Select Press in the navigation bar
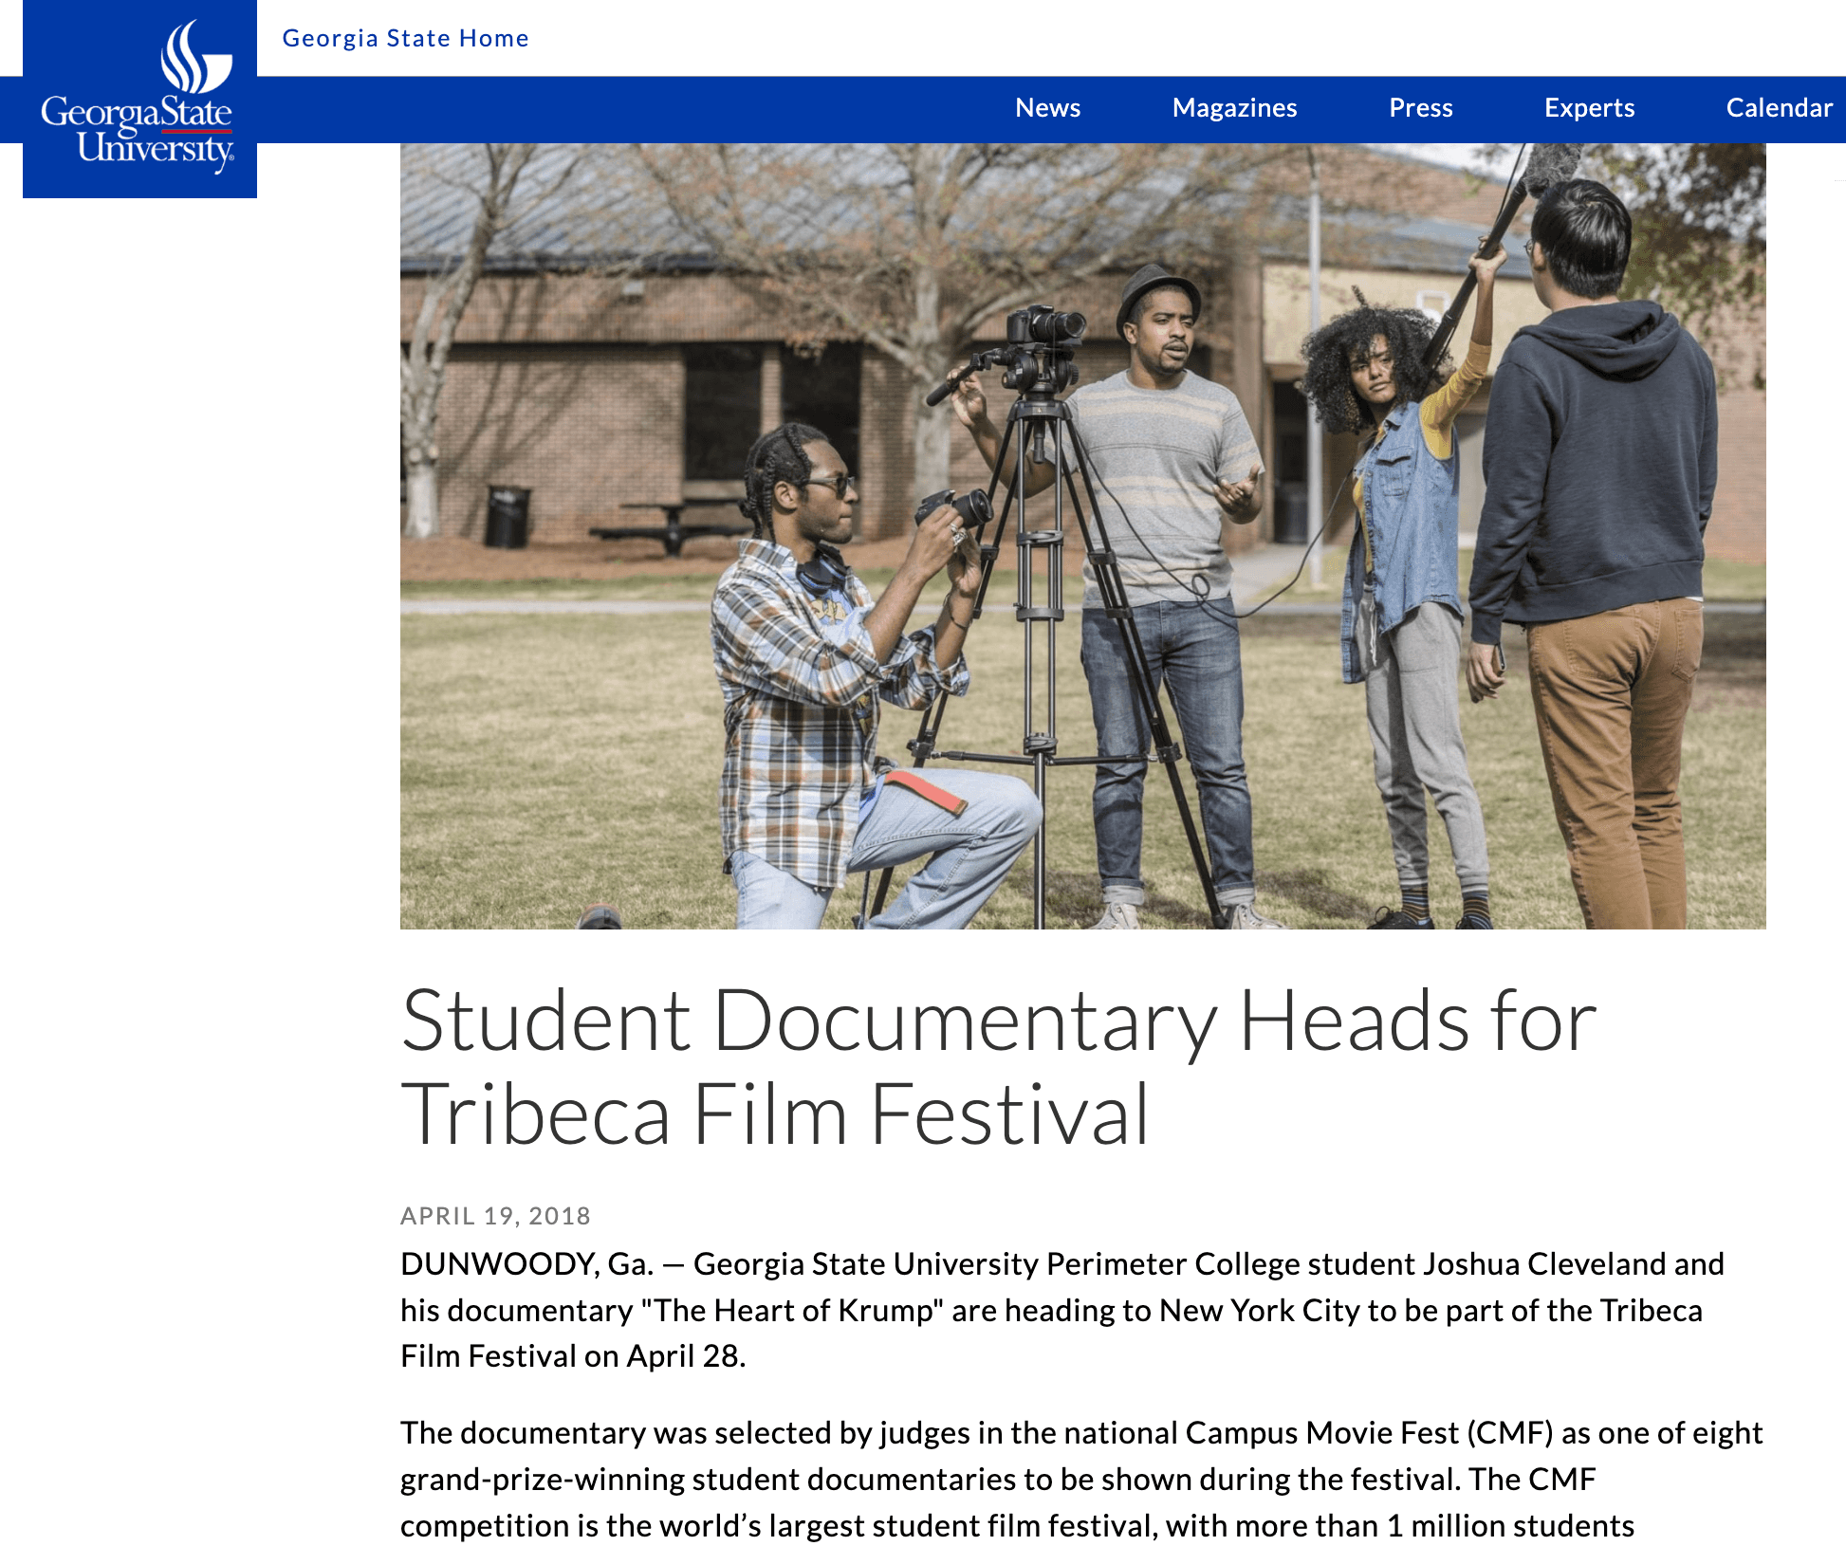 [1420, 108]
